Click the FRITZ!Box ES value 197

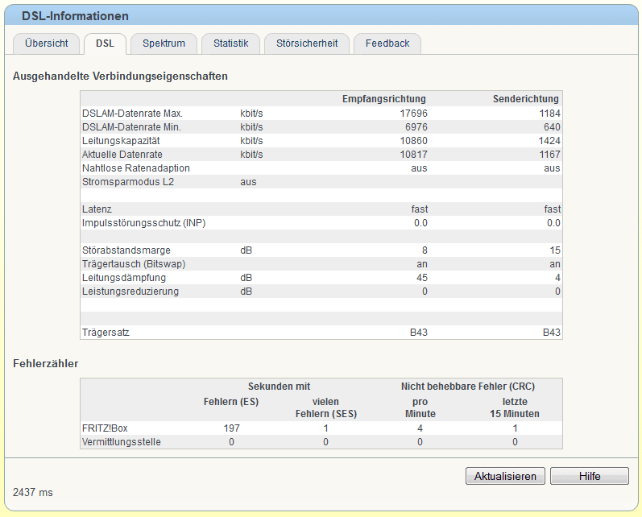point(231,428)
